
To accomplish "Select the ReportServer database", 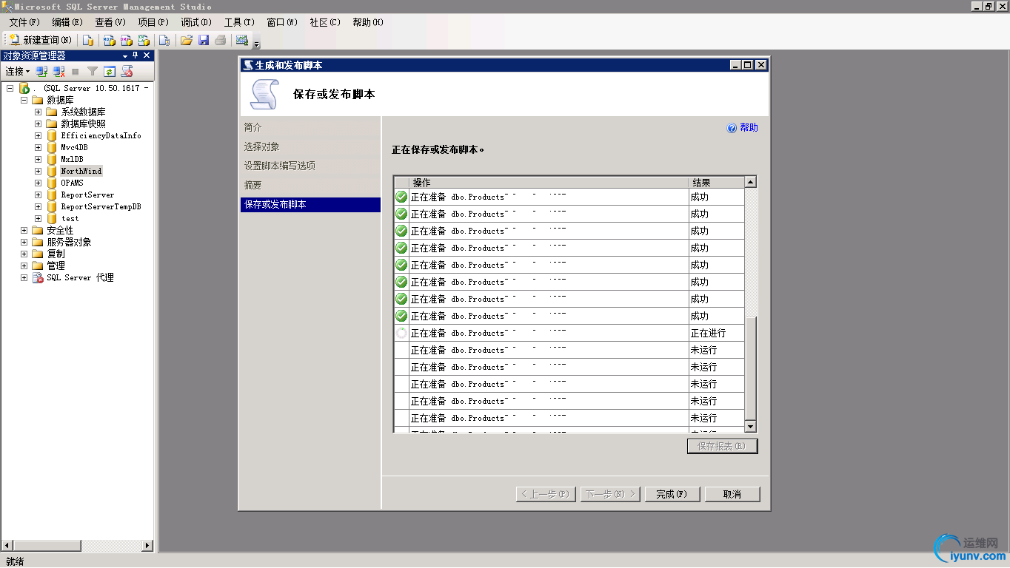I will pos(87,195).
